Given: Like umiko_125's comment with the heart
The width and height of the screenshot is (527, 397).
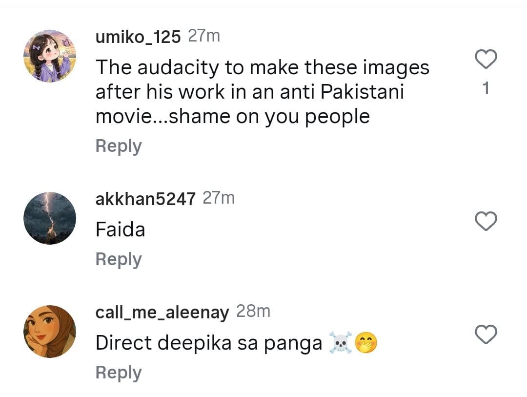Looking at the screenshot, I should point(486,59).
